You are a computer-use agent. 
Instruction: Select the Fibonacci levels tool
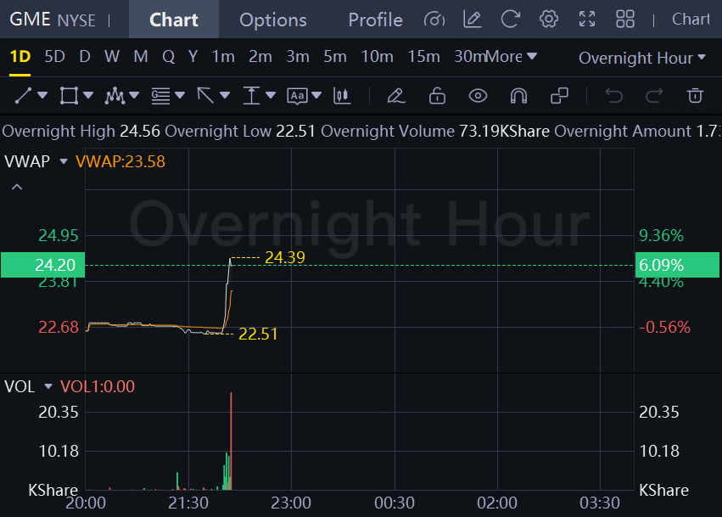[x=160, y=96]
